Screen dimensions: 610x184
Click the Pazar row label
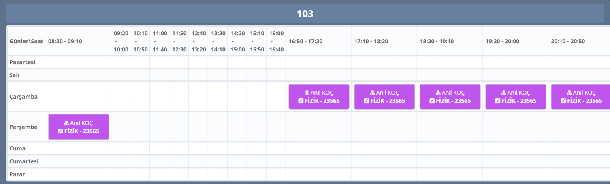coord(18,174)
